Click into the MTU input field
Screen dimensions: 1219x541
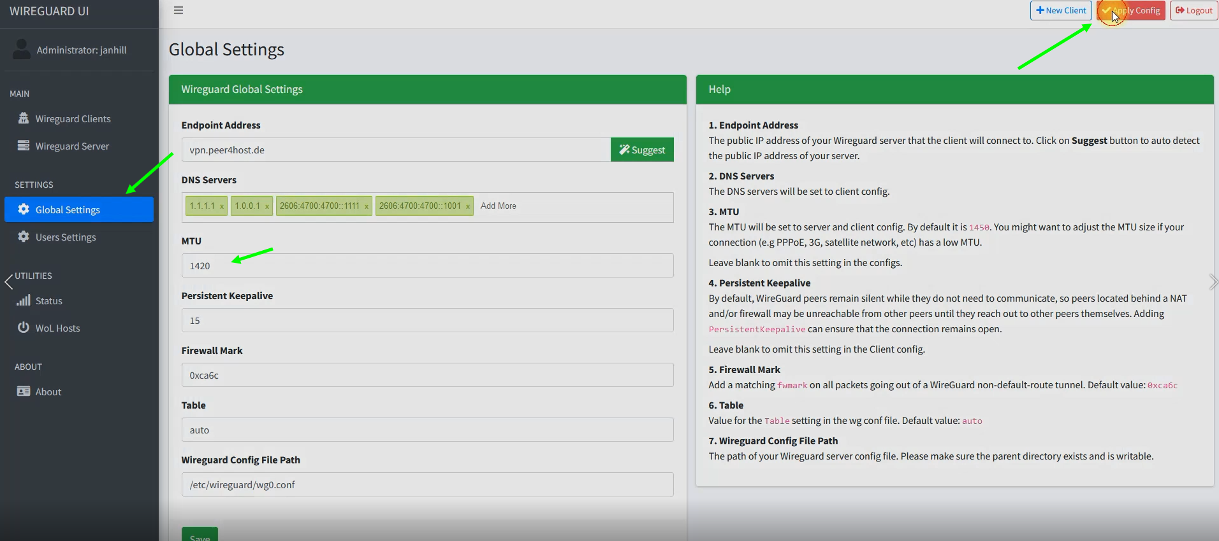427,265
